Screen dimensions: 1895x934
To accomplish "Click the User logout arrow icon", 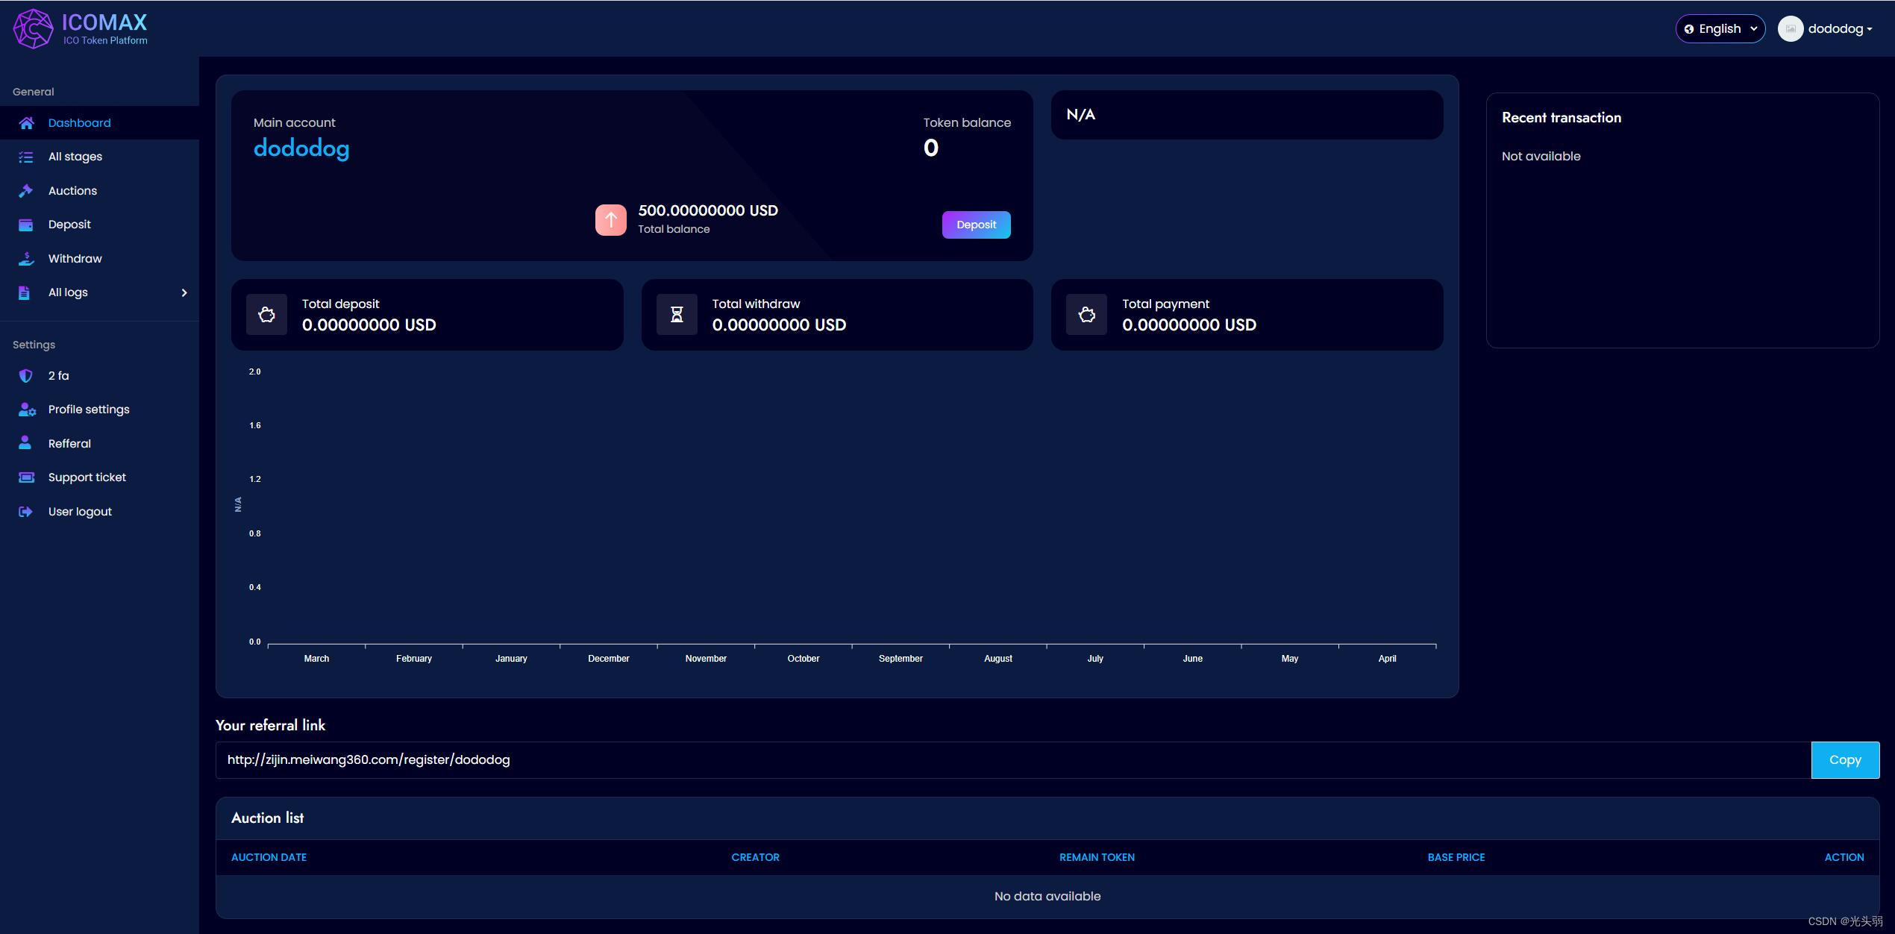I will tap(26, 512).
